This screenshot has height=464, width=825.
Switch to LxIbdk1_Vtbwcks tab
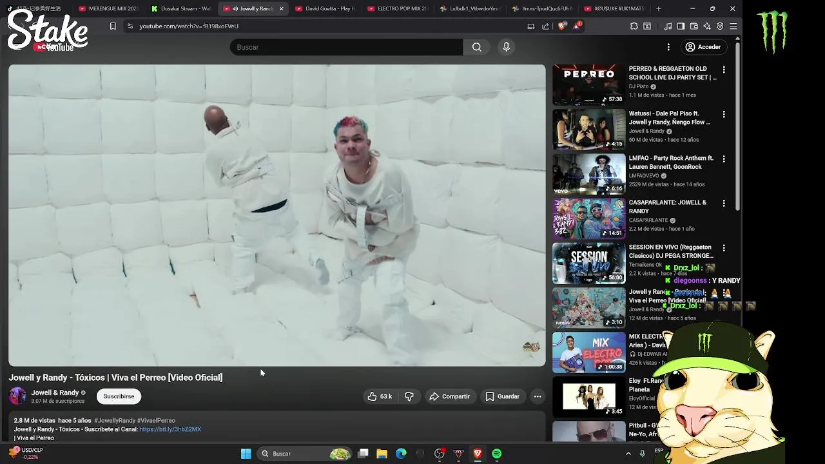pos(470,8)
